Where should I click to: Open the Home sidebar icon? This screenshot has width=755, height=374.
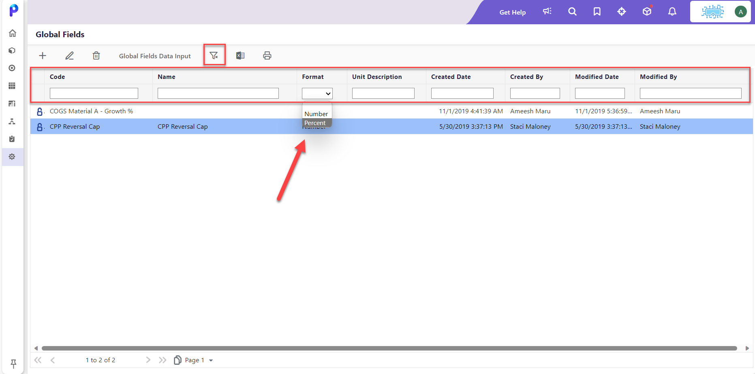tap(13, 33)
